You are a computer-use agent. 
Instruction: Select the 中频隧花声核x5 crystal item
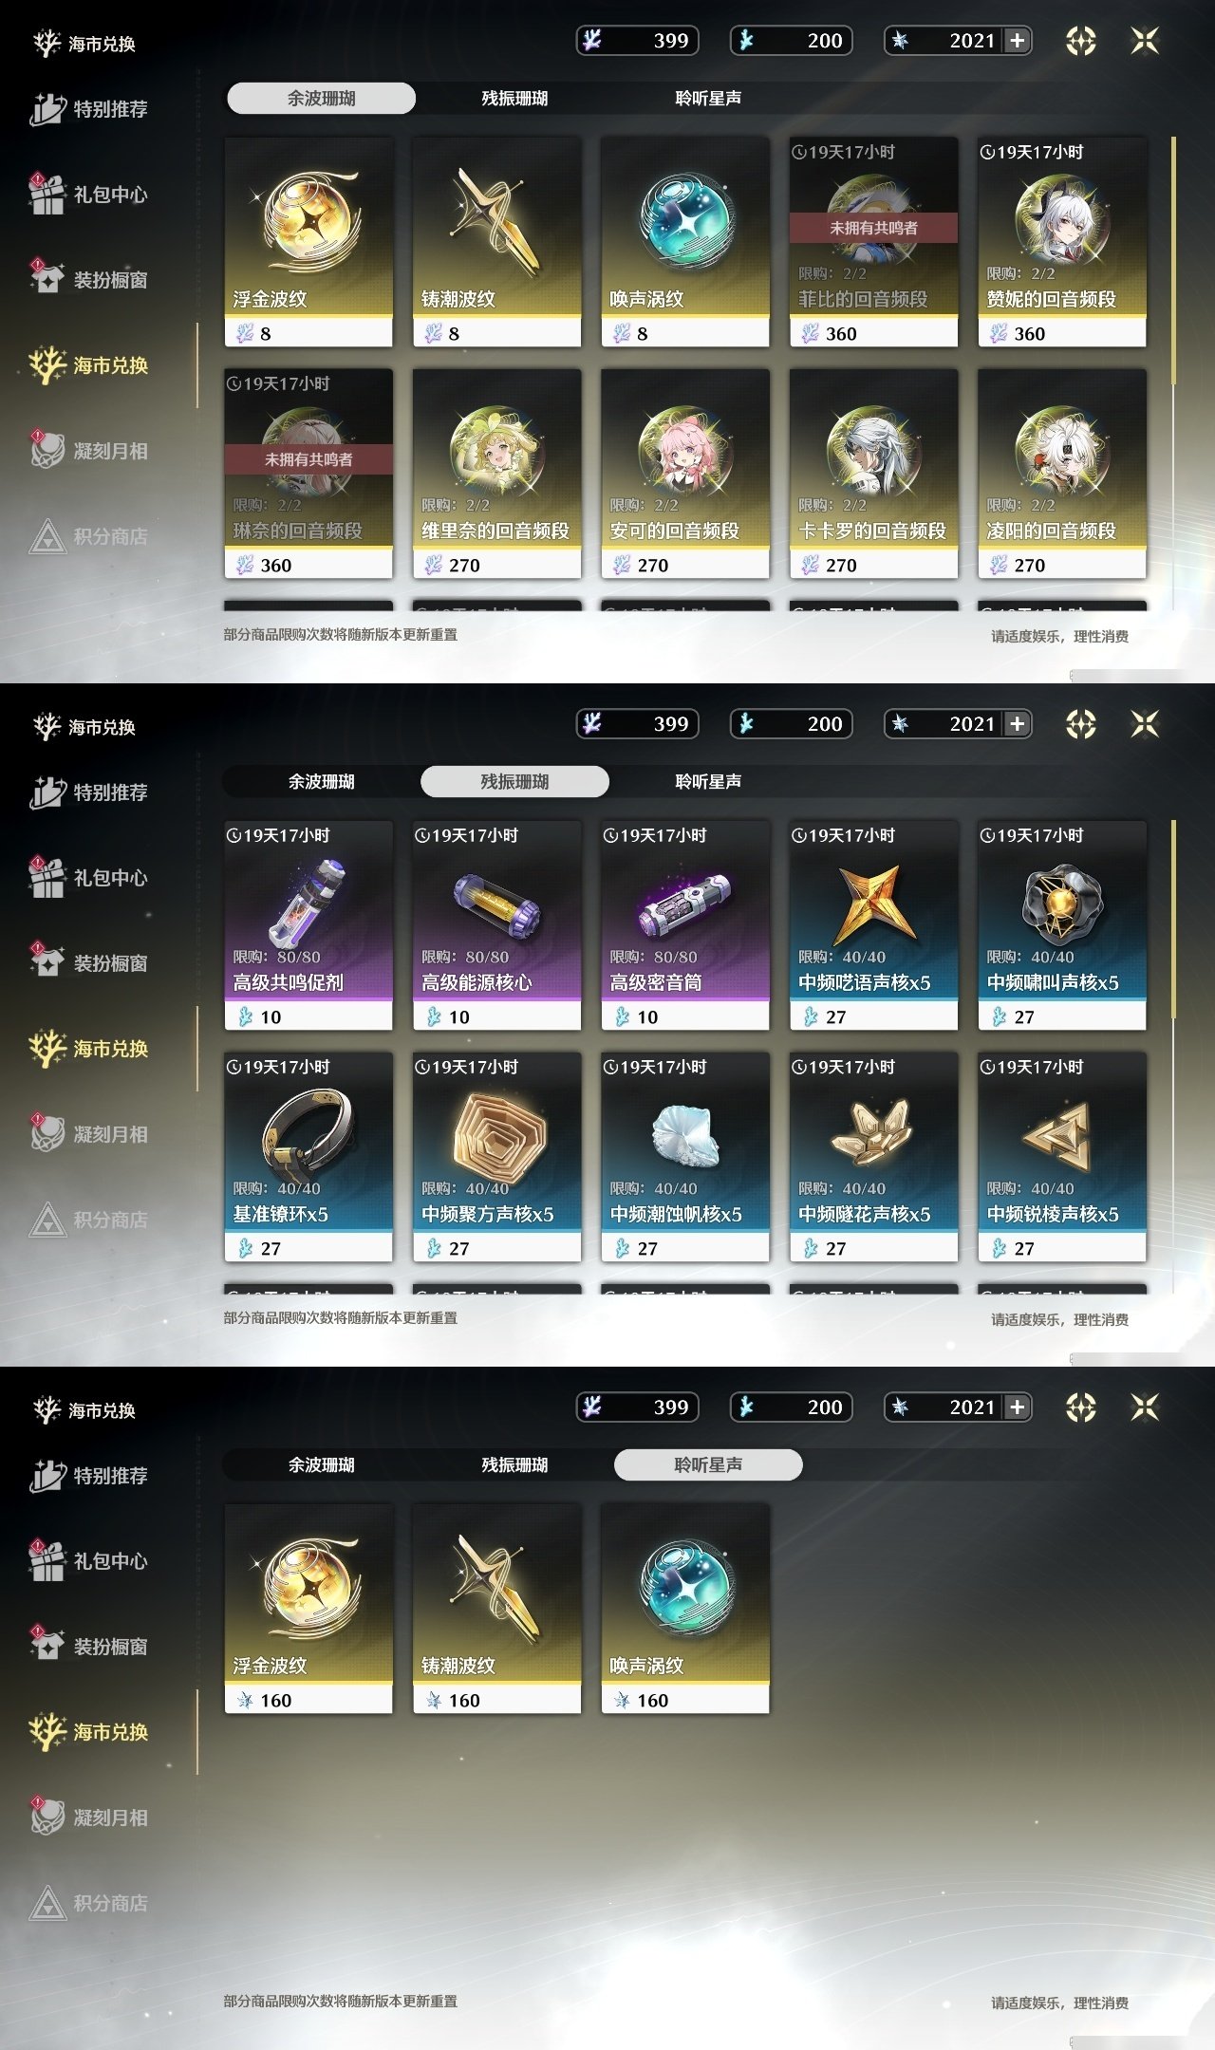873,1157
